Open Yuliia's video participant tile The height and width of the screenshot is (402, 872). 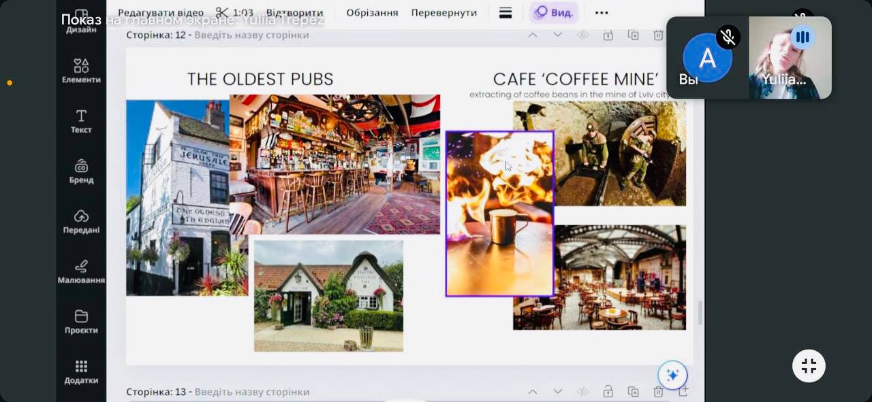pos(790,58)
